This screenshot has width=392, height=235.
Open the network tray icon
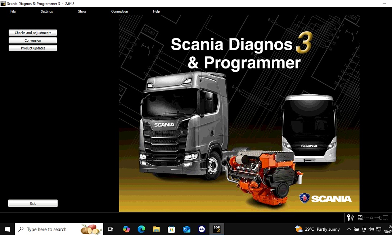pos(379,229)
